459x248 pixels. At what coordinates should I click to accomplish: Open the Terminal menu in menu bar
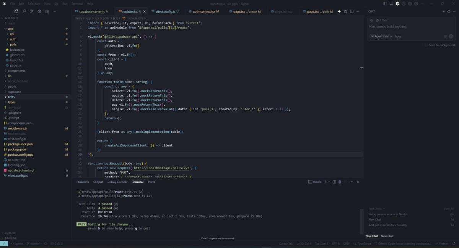pos(77,3)
